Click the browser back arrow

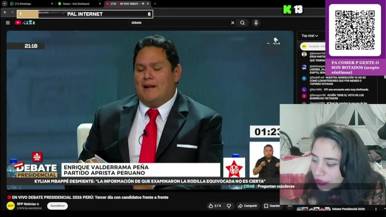[5, 12]
